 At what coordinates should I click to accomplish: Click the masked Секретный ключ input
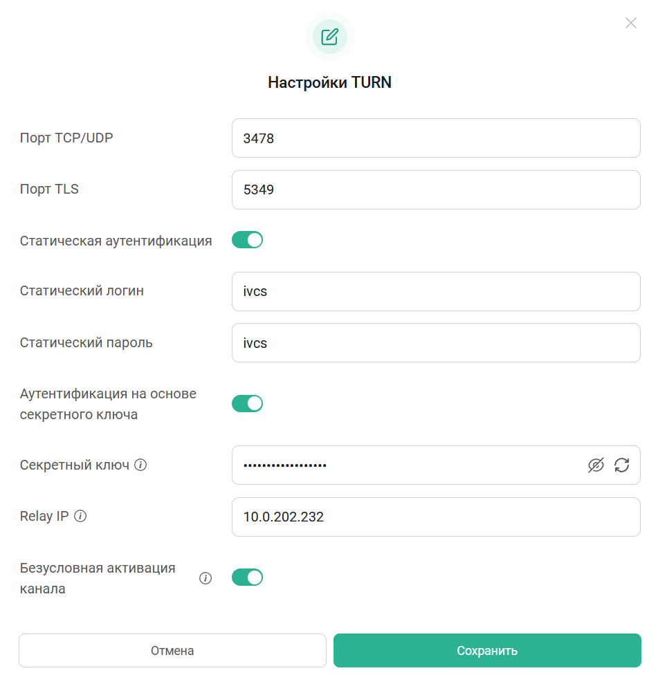click(x=415, y=465)
